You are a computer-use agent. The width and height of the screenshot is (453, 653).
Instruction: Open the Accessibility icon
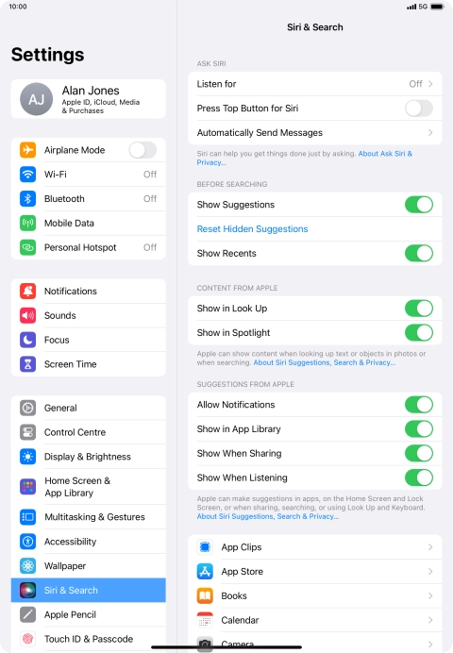pos(28,542)
